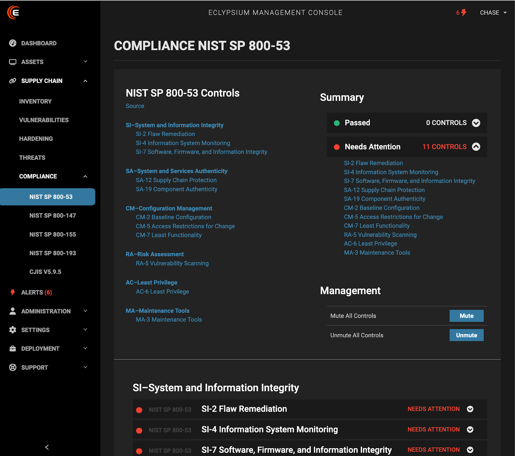515x456 pixels.
Task: Click the alert count 6 in header
Action: [458, 13]
